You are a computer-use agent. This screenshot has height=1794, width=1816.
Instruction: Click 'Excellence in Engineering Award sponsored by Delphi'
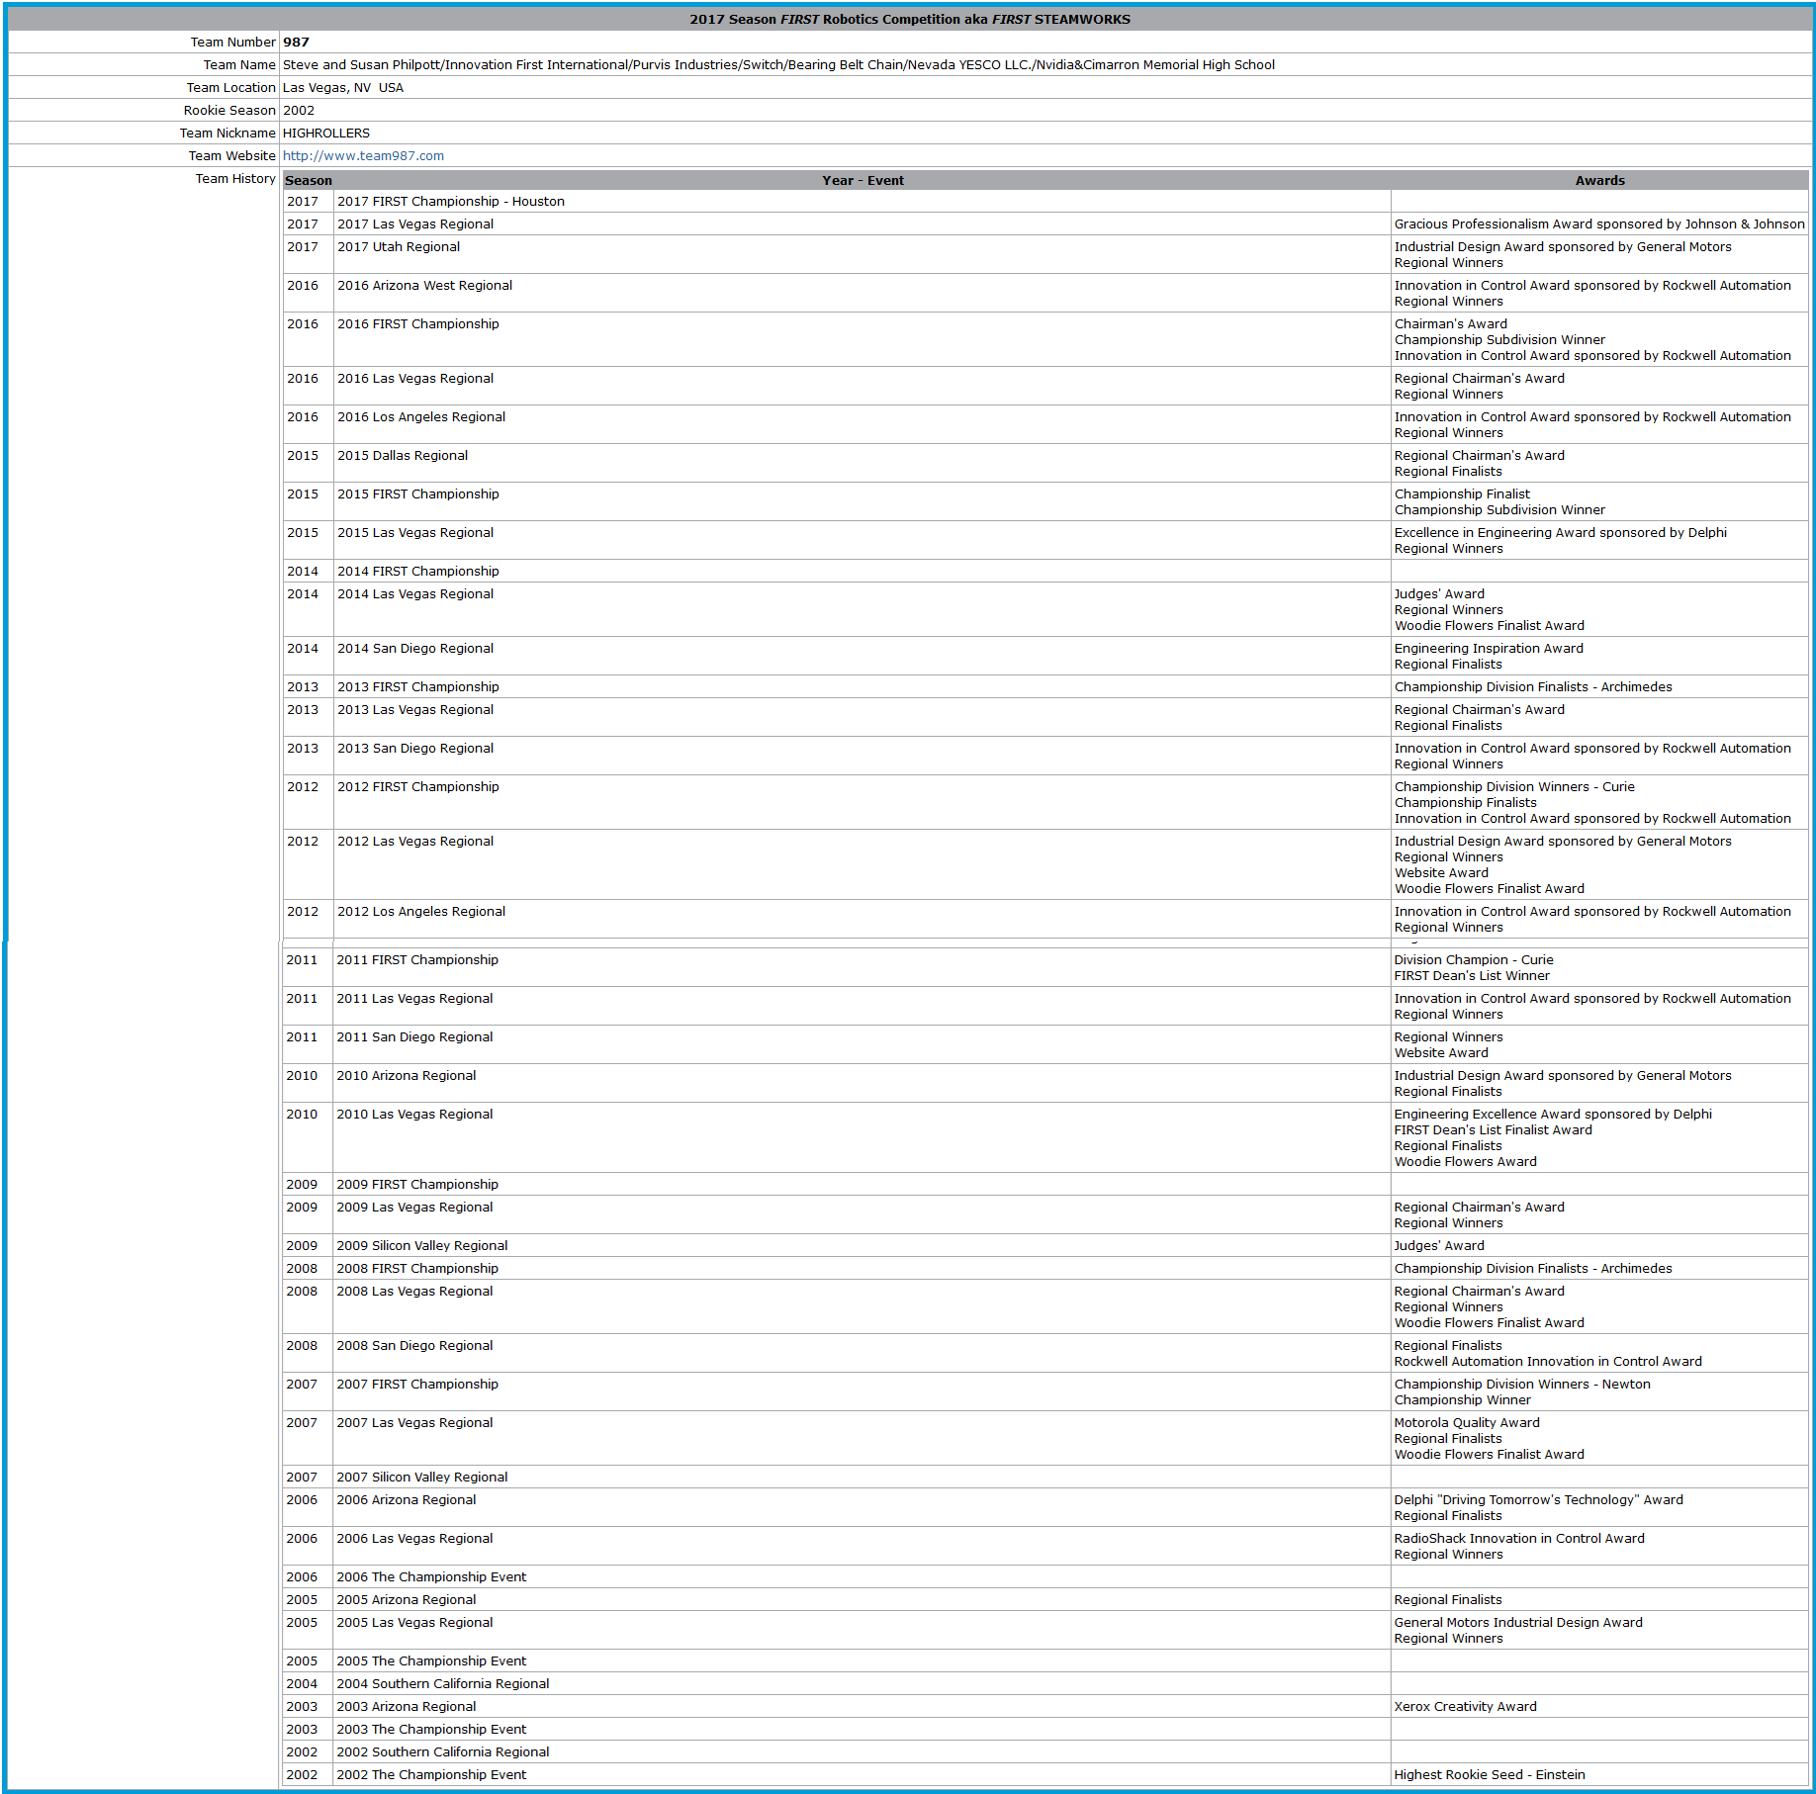pos(1561,533)
